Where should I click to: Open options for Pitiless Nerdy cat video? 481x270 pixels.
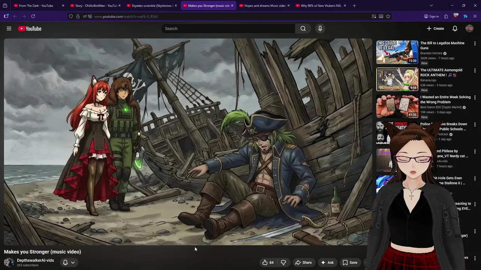click(x=475, y=151)
